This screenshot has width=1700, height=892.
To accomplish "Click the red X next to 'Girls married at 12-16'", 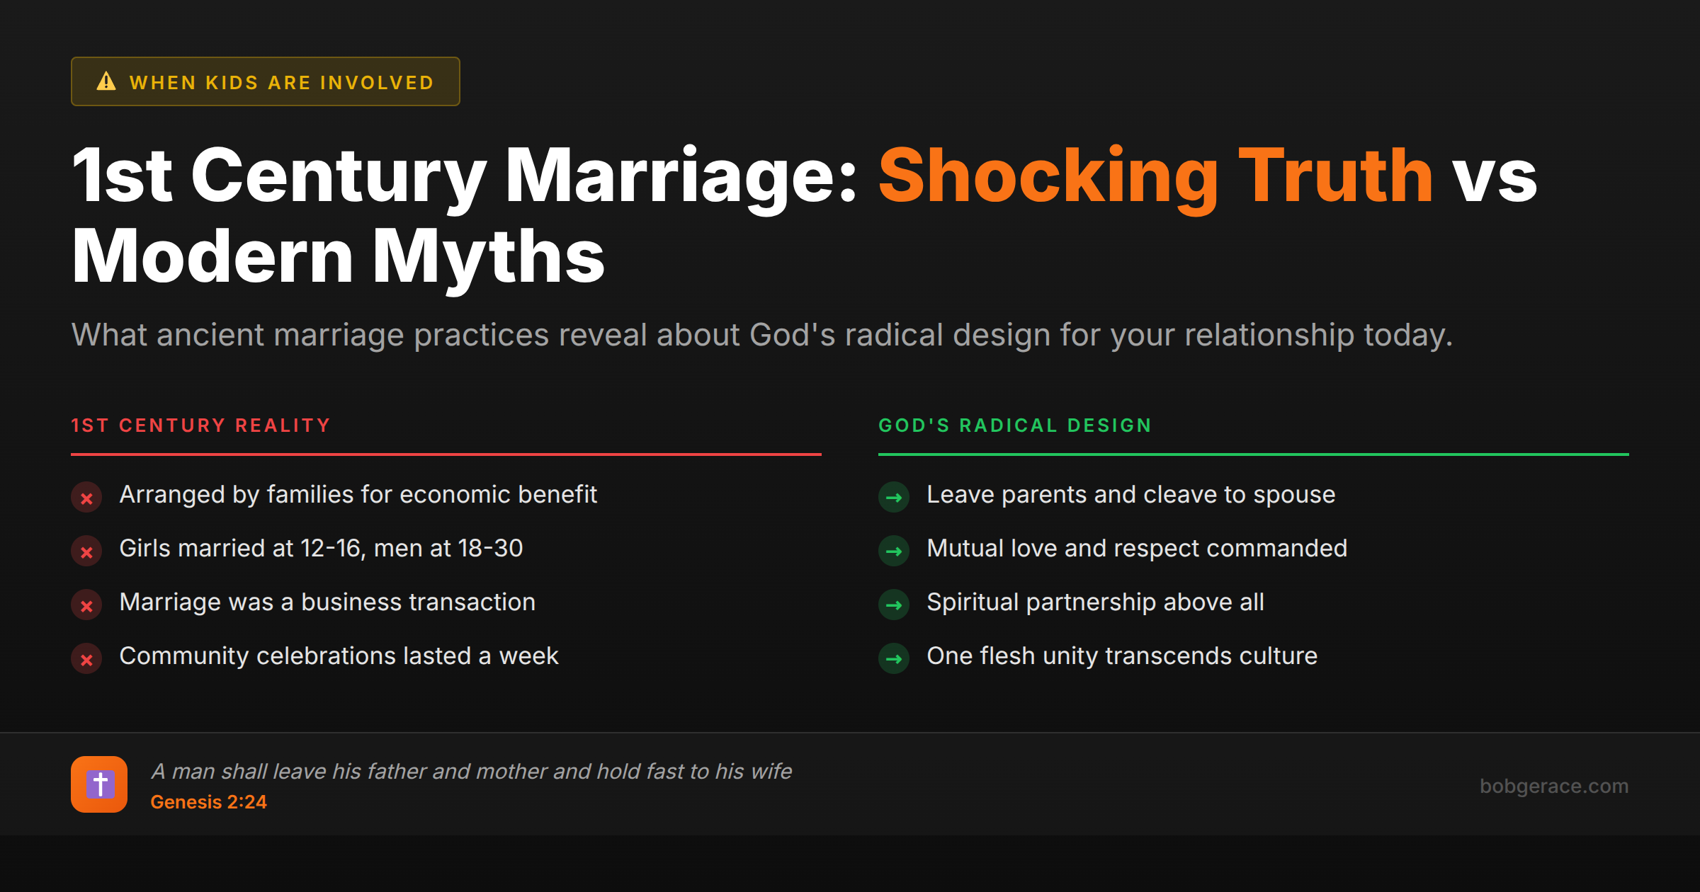I will tap(86, 551).
